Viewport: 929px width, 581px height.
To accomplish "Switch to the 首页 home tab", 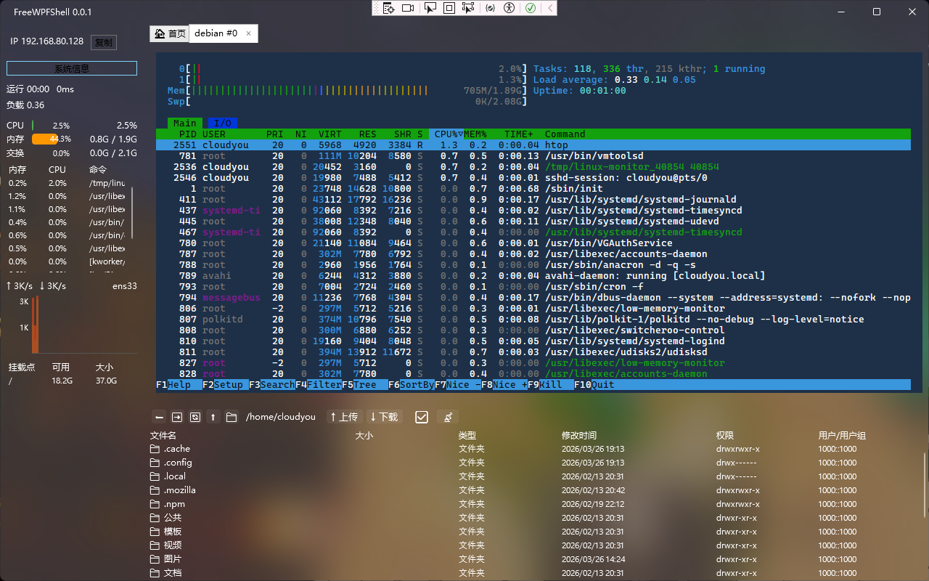I will coord(171,33).
